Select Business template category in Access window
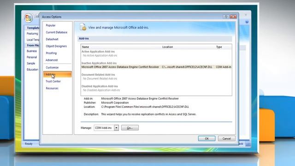 32,51
